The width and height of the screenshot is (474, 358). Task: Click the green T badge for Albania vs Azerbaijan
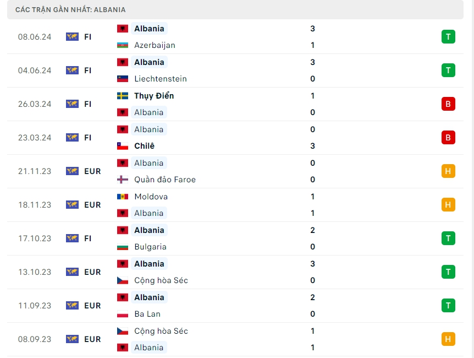tap(448, 37)
